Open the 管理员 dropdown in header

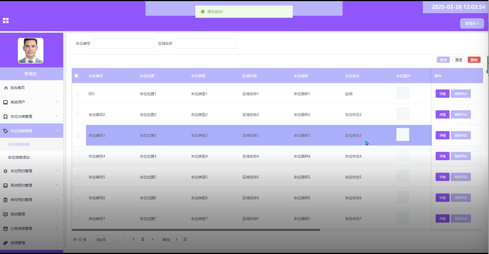point(472,23)
